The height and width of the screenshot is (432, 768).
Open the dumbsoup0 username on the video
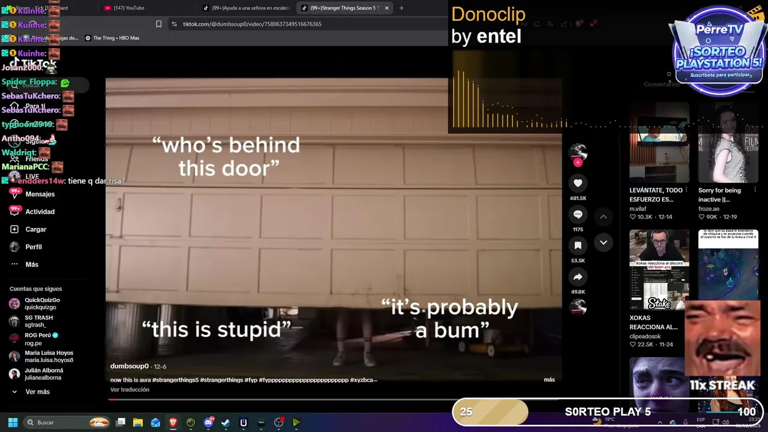pyautogui.click(x=129, y=366)
